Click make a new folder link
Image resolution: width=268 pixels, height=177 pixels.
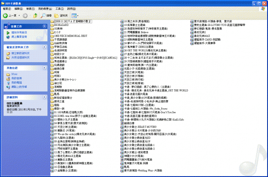(x=21, y=53)
